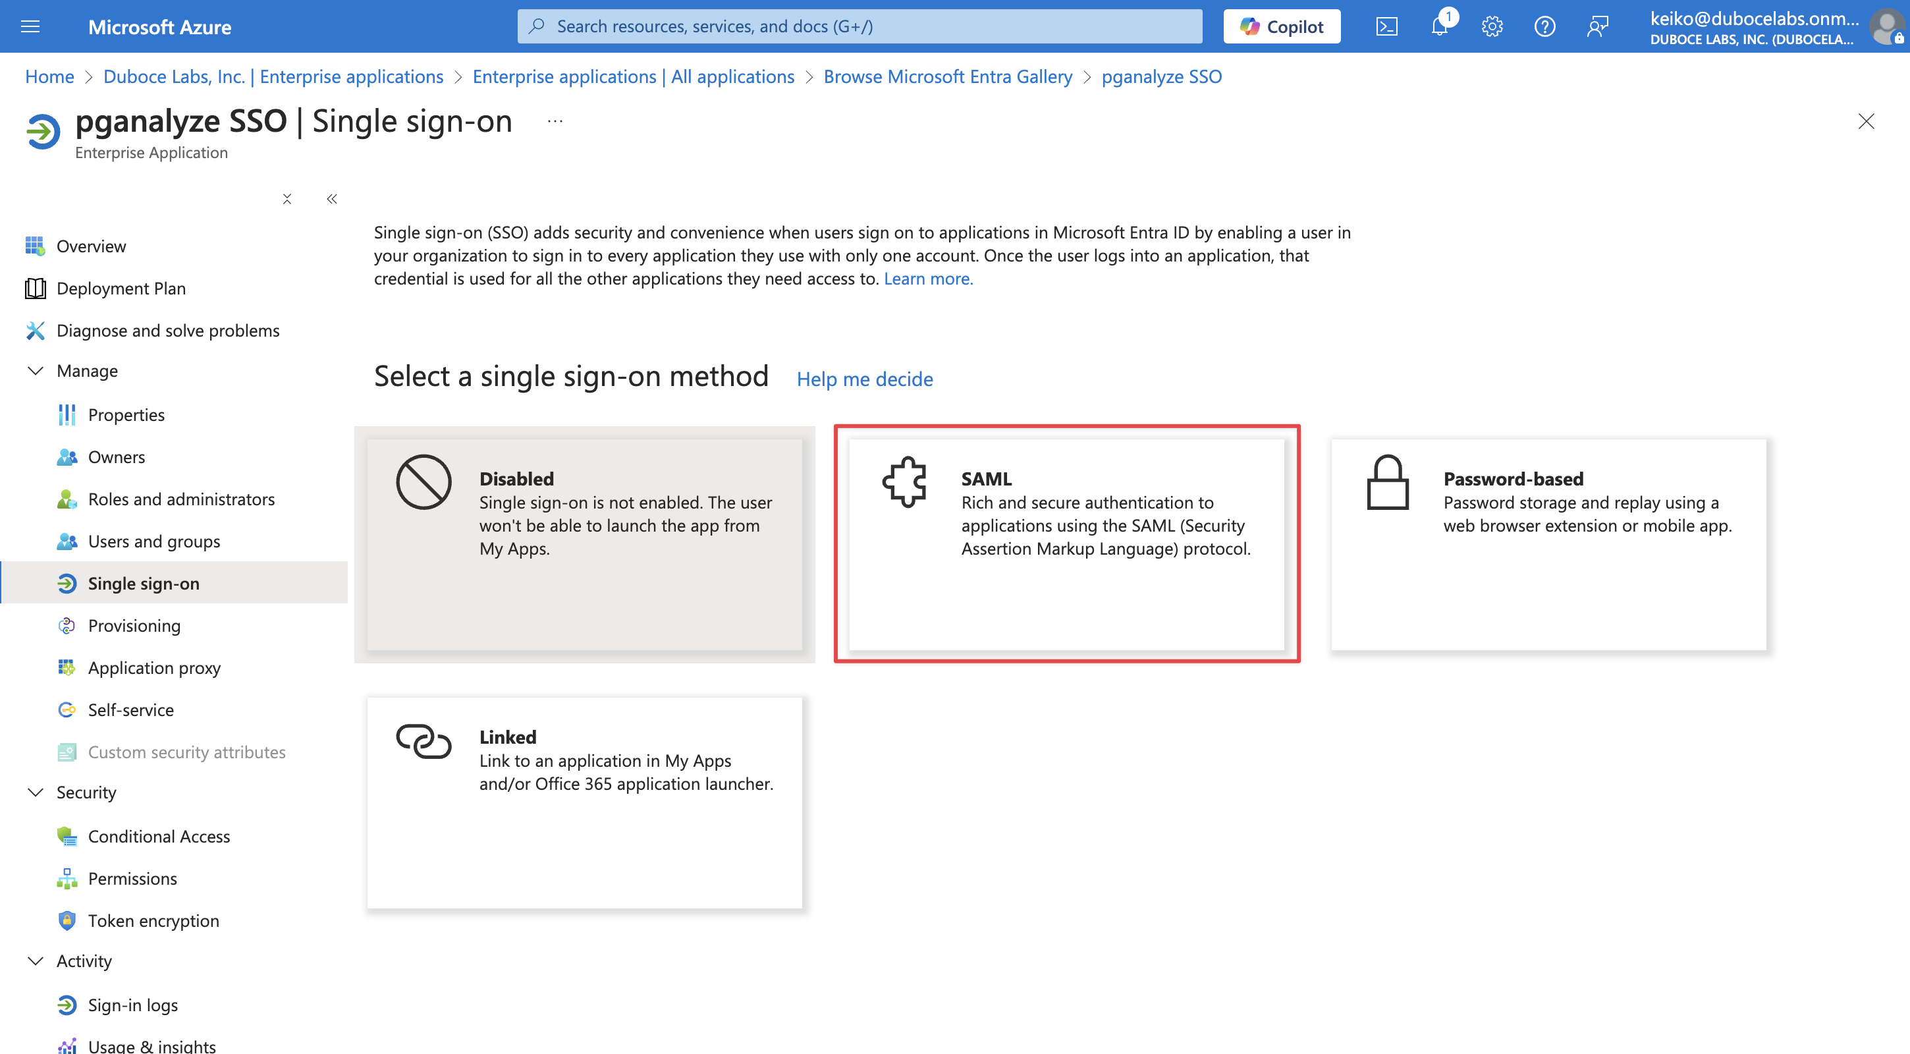Click the Token encryption shield icon

pyautogui.click(x=67, y=921)
